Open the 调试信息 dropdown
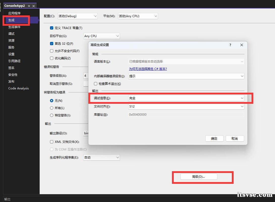Screen dimensions: 275x202 (186, 98)
